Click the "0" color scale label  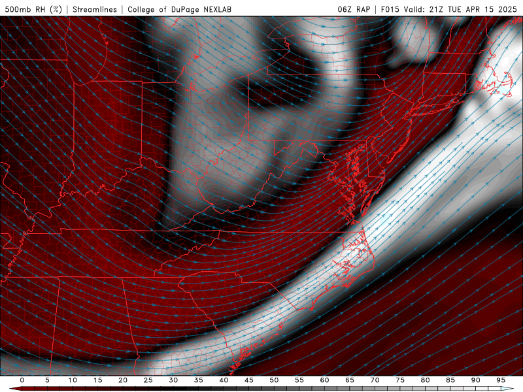pyautogui.click(x=22, y=380)
